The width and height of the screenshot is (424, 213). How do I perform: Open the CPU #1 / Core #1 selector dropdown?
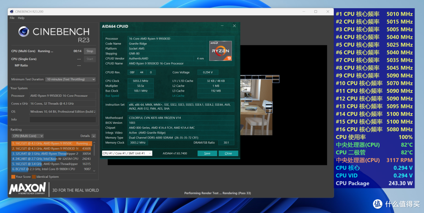click(x=127, y=153)
